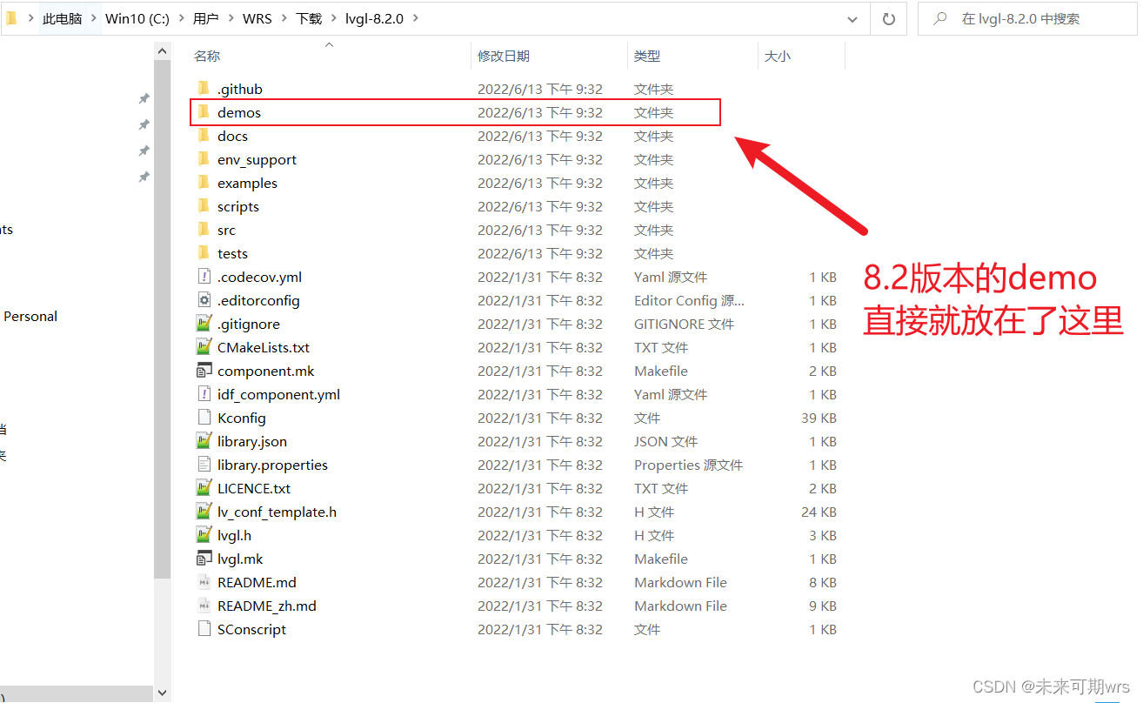Select the lv_conf_template.h file name

click(277, 512)
